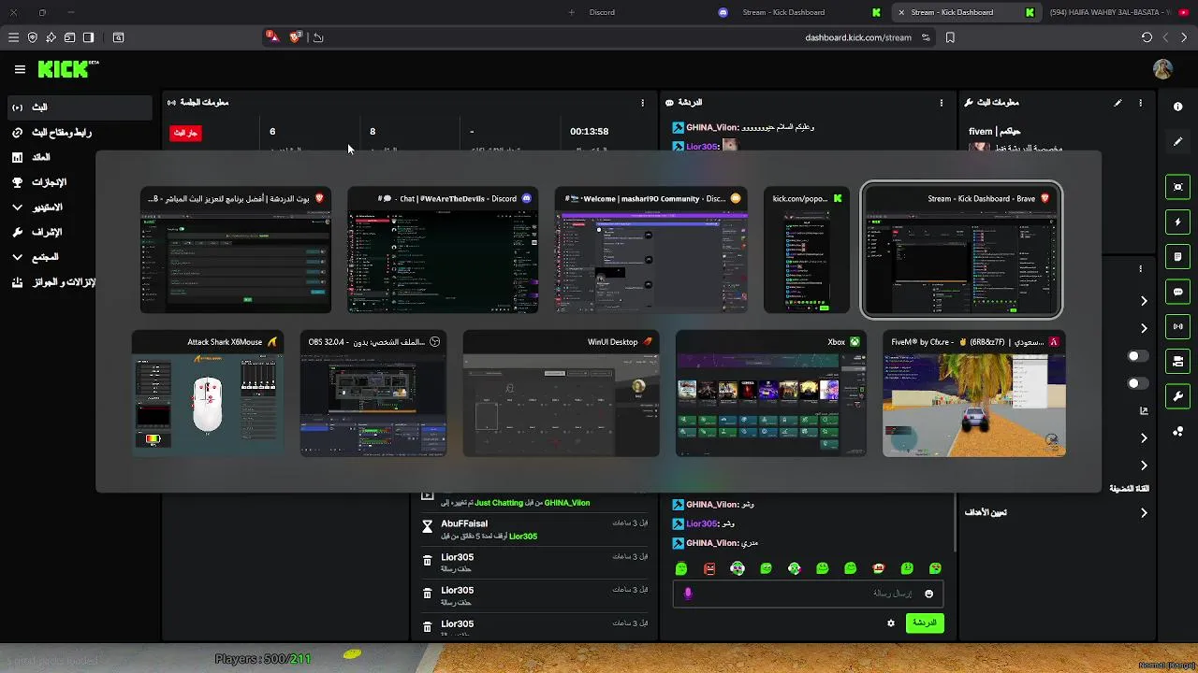
Task: Click the purple microphone icon in chat box
Action: (688, 594)
